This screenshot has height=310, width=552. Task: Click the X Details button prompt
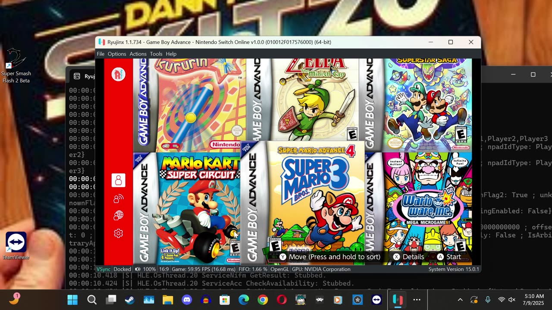click(x=408, y=257)
